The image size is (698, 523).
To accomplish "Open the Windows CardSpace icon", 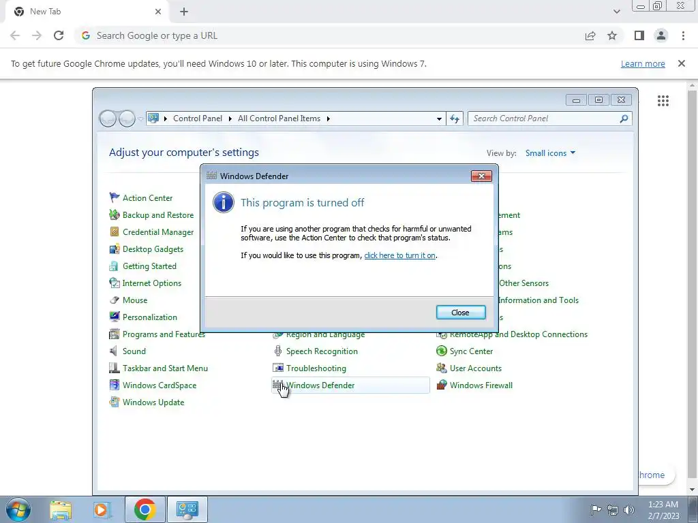I will tap(115, 385).
